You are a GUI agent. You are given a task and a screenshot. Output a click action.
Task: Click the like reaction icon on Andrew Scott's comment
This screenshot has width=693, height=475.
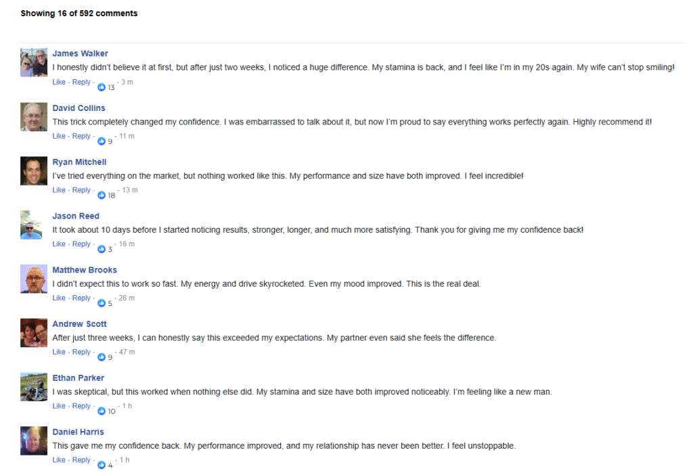point(102,357)
